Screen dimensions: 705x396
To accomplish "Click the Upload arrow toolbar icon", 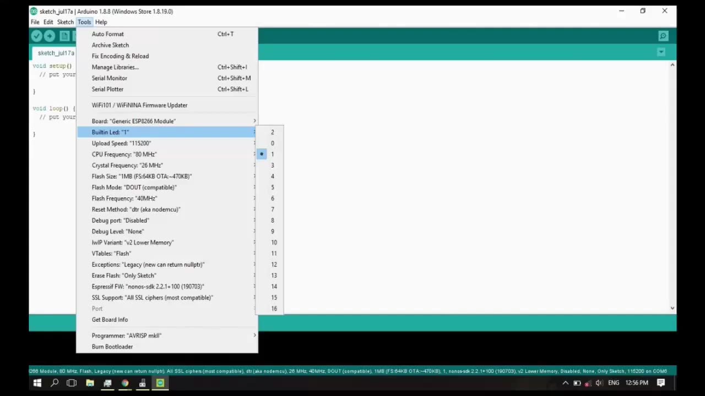I will tap(50, 36).
